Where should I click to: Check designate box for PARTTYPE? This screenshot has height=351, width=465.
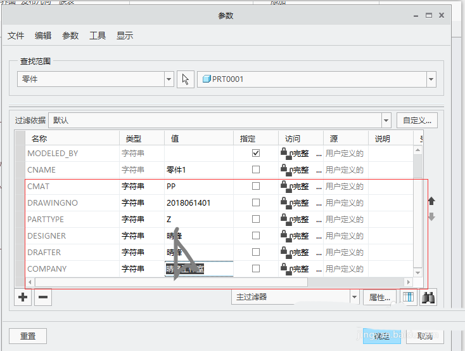[x=256, y=219]
